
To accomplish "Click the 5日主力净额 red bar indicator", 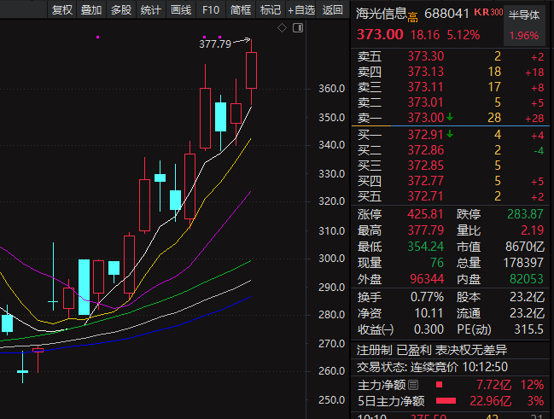I will tap(446, 401).
